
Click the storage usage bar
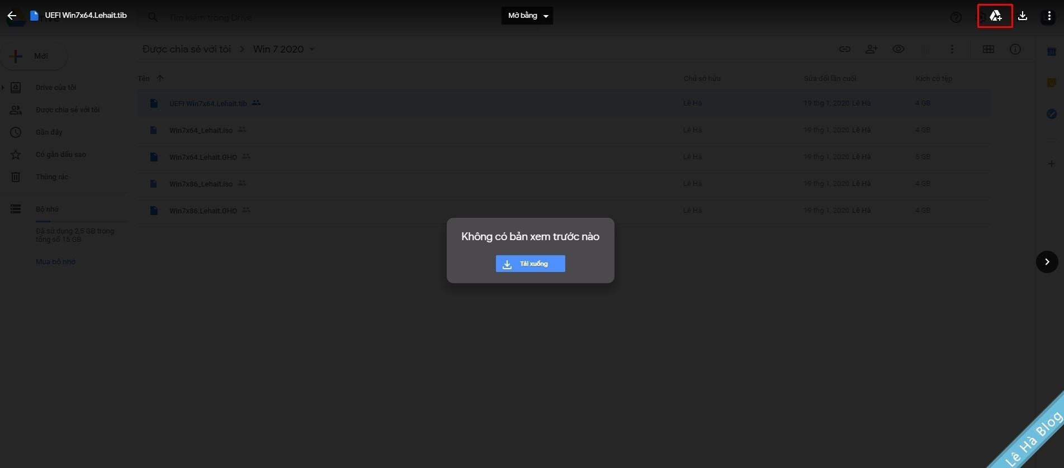coord(81,221)
